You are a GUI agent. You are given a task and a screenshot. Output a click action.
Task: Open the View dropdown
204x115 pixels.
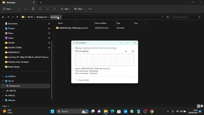[x=79, y=9]
